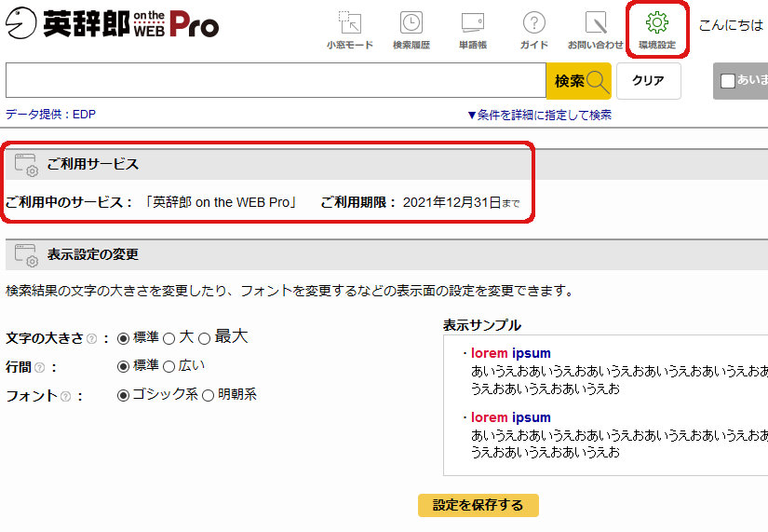The width and height of the screenshot is (768, 532).
Task: Click the 表示サンプル heading
Action: (x=482, y=325)
